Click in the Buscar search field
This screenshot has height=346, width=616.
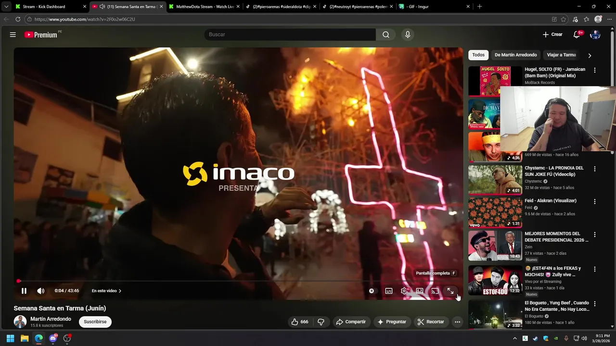point(290,35)
